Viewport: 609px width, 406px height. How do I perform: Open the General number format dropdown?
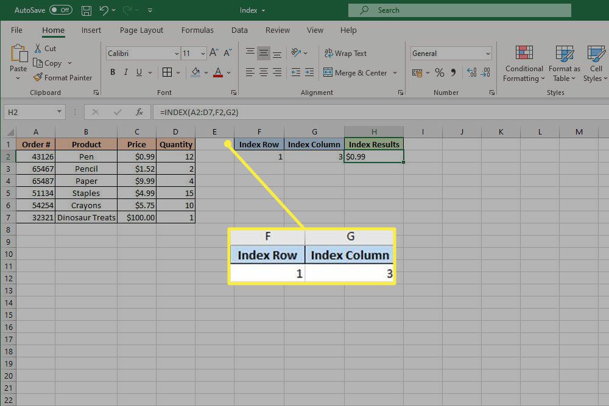click(x=488, y=54)
